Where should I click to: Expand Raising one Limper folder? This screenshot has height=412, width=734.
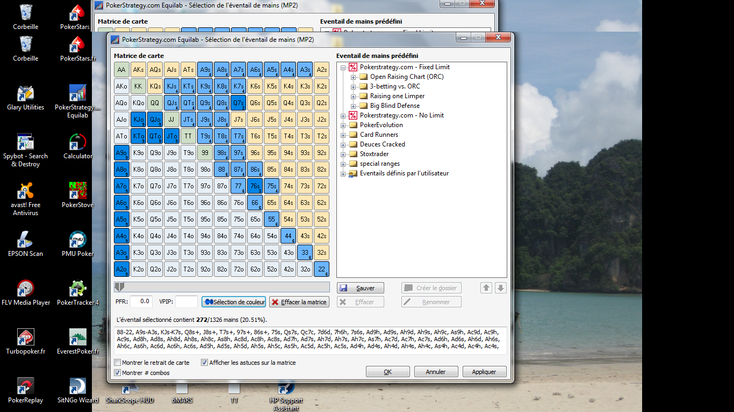(x=354, y=96)
